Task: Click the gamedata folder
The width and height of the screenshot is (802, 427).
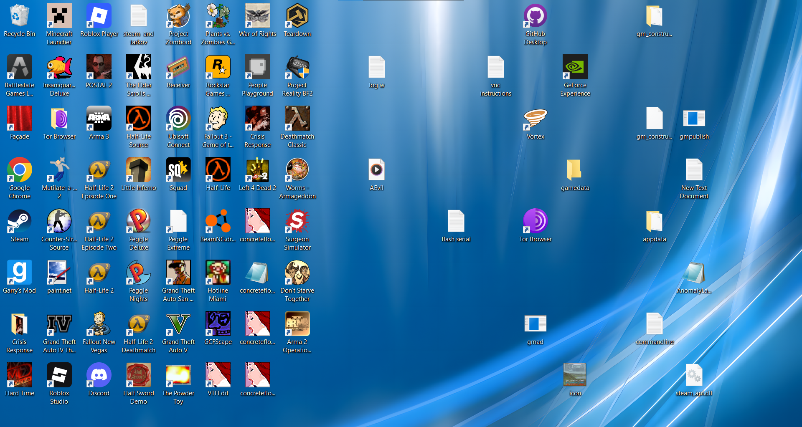Action: (x=575, y=169)
